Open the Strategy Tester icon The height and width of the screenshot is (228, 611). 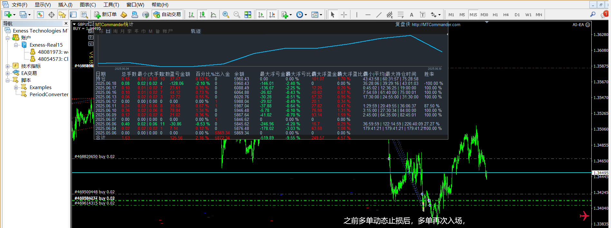tap(84, 14)
